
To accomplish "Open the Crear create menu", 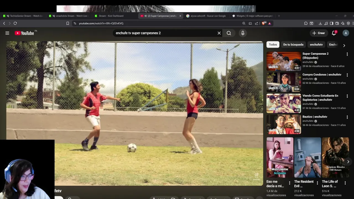I will pyautogui.click(x=318, y=33).
